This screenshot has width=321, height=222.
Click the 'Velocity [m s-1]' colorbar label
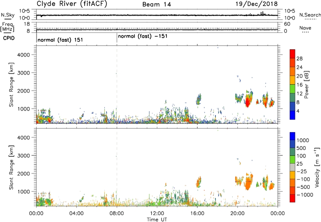[317, 167]
